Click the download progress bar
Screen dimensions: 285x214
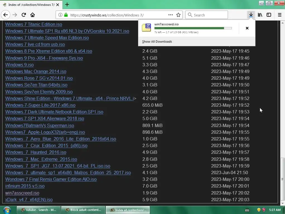coord(193,28)
